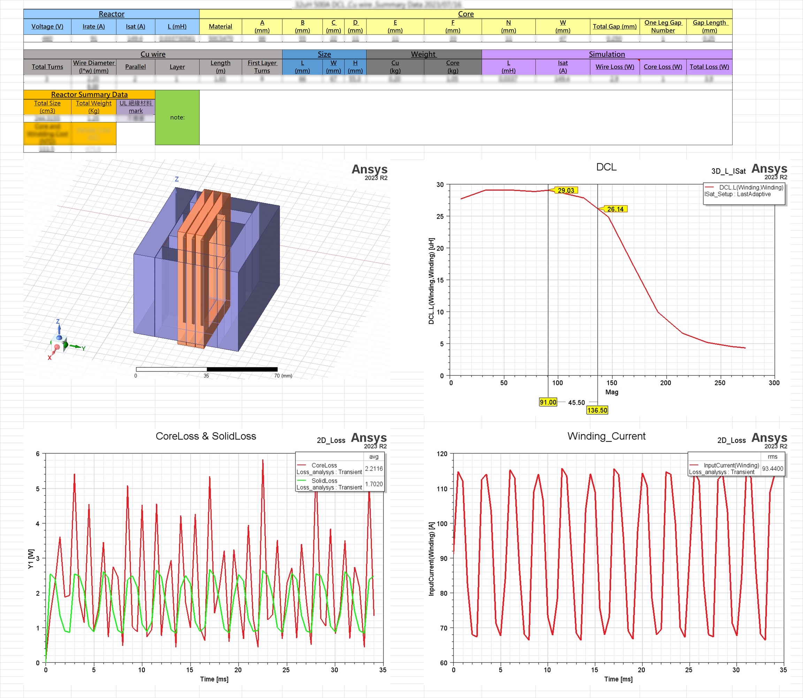The width and height of the screenshot is (803, 698).
Task: Select the 29.03 marker label on DCL curve
Action: (x=566, y=190)
